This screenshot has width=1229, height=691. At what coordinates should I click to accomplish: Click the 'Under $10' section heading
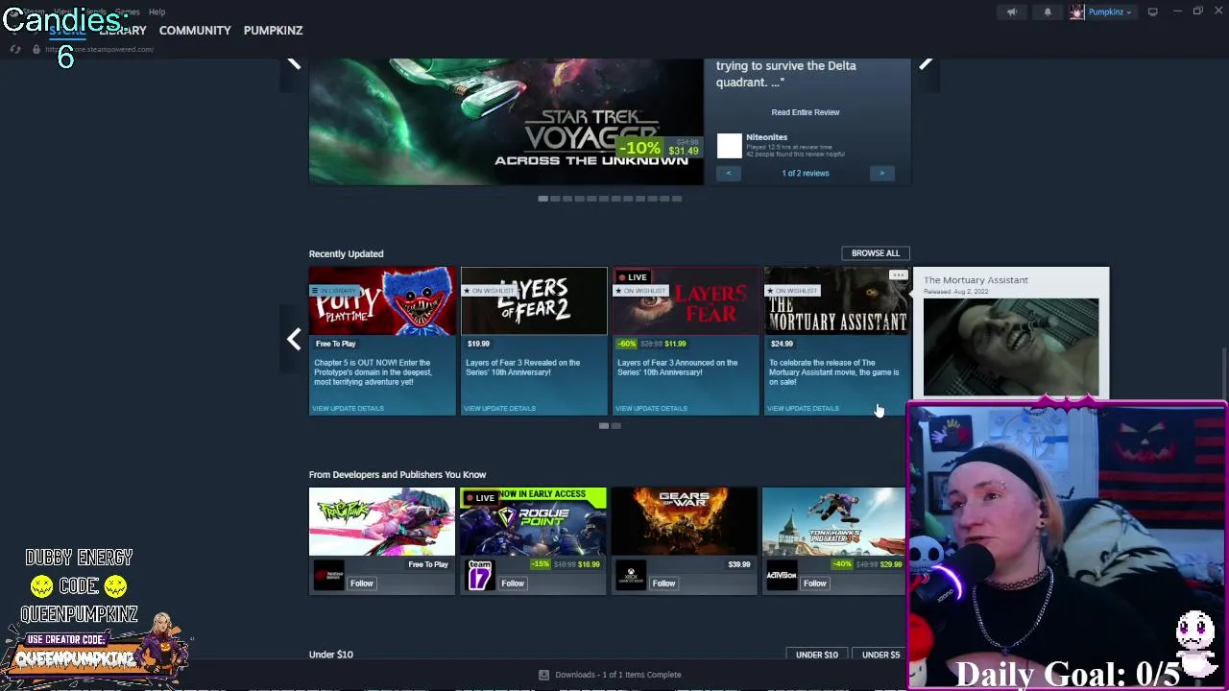331,655
